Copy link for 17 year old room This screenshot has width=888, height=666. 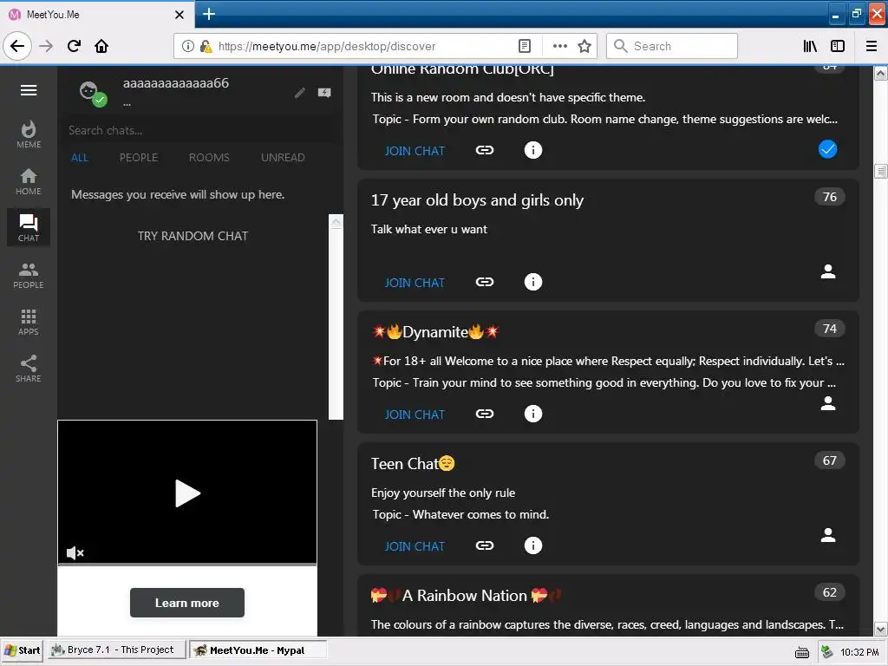tap(485, 282)
